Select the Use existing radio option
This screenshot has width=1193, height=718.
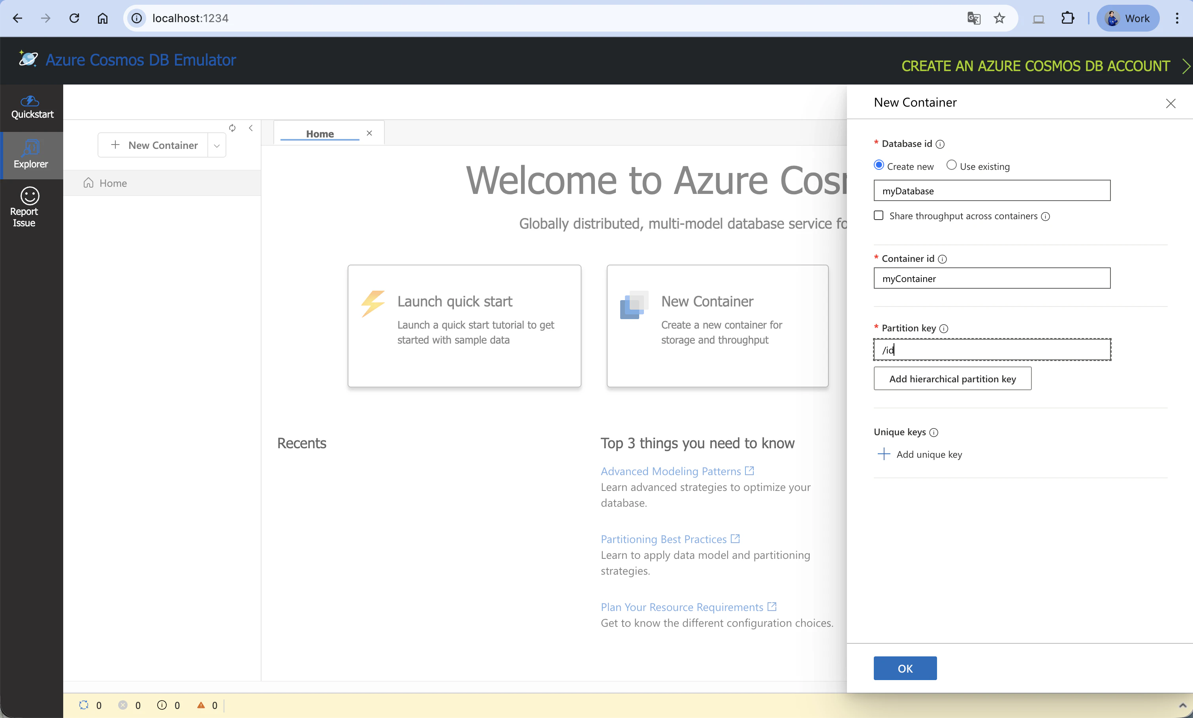[951, 165]
